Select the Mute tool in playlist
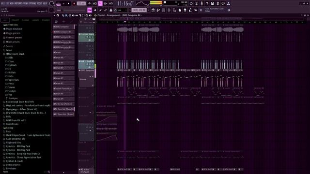 pos(73,15)
